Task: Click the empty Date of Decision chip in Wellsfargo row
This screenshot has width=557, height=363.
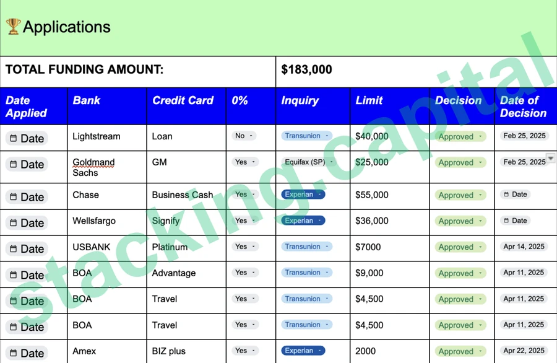Action: tap(516, 221)
